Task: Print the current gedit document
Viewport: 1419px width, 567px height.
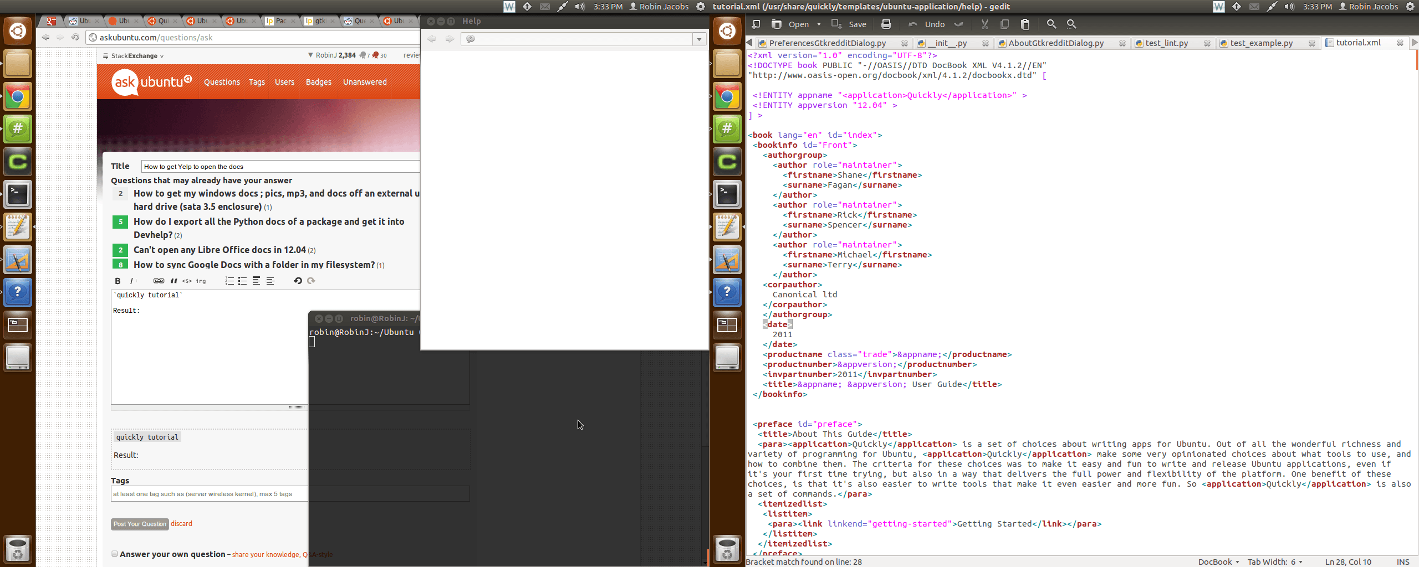Action: (x=886, y=24)
